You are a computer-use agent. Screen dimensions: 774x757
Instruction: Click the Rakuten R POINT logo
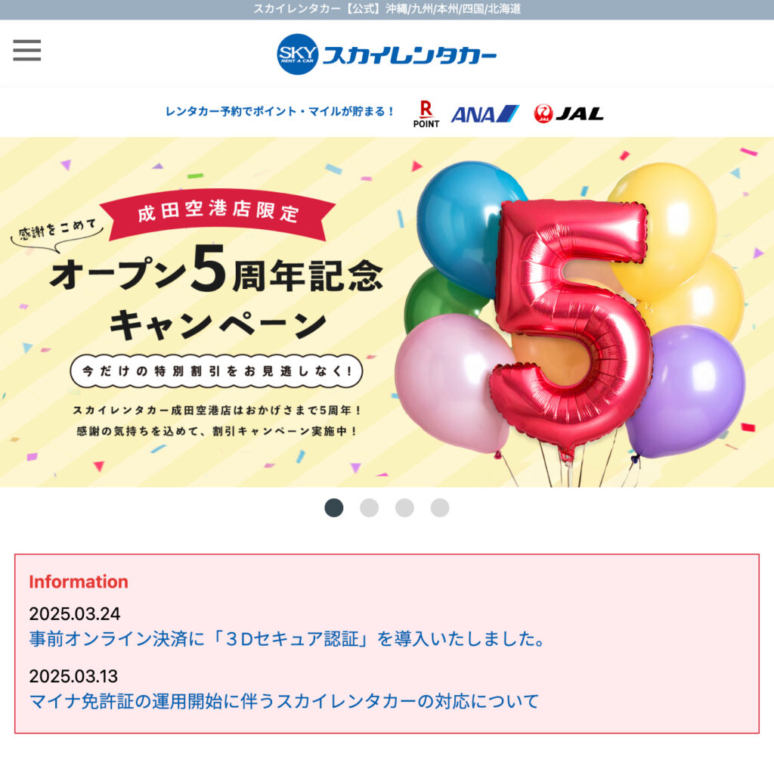[x=426, y=114]
